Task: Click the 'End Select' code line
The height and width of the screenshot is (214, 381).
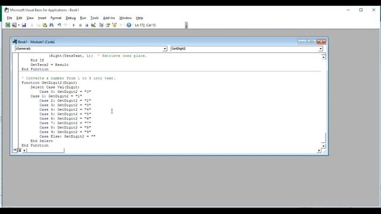Action: [x=42, y=141]
